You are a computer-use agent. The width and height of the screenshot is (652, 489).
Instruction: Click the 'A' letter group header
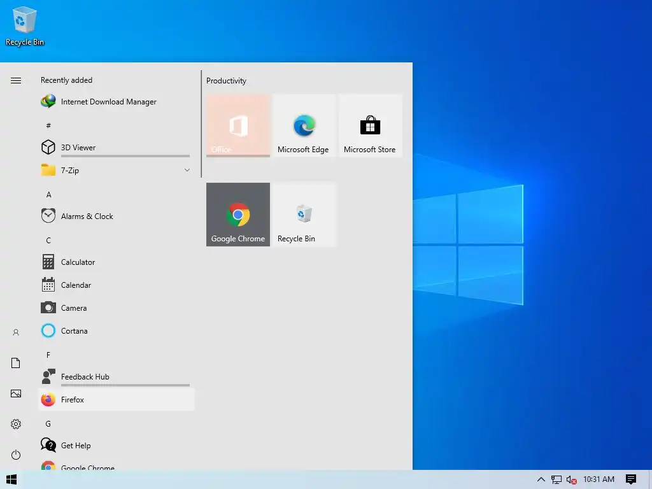click(x=48, y=195)
